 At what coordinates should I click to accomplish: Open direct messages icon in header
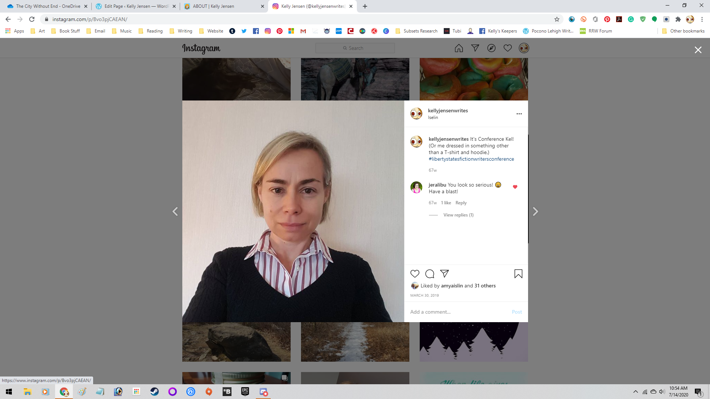click(x=475, y=48)
